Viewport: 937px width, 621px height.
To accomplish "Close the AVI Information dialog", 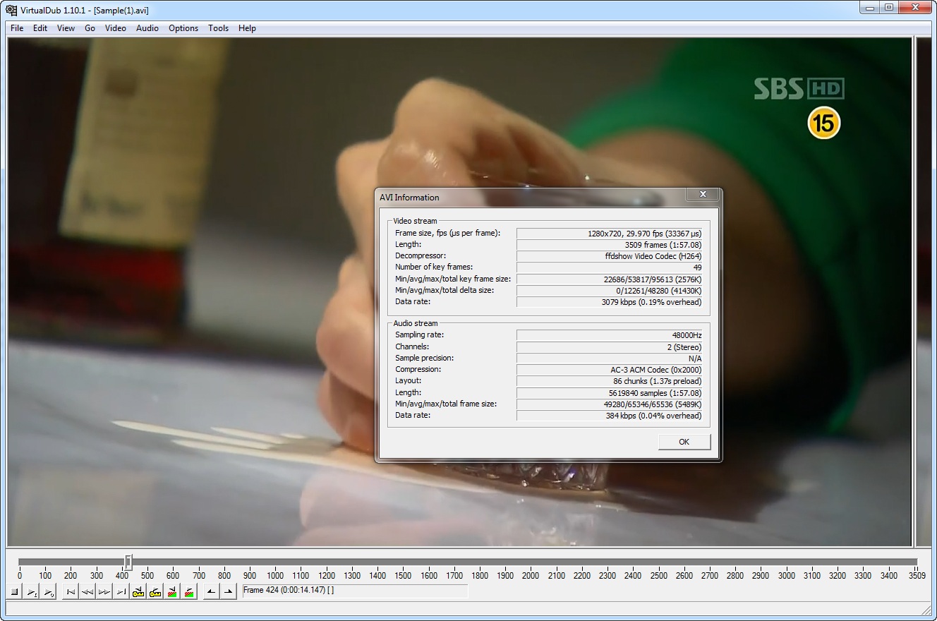I will [703, 194].
